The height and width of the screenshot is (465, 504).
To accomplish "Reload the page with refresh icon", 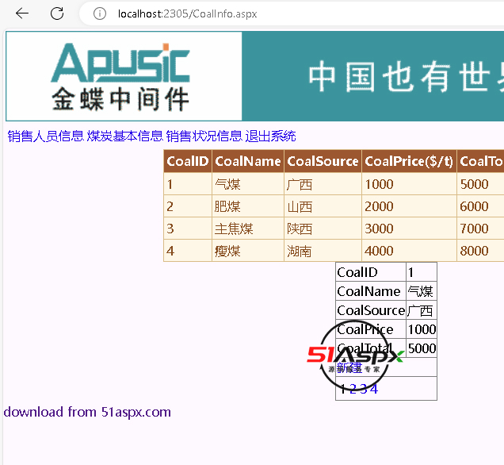I will pyautogui.click(x=57, y=13).
